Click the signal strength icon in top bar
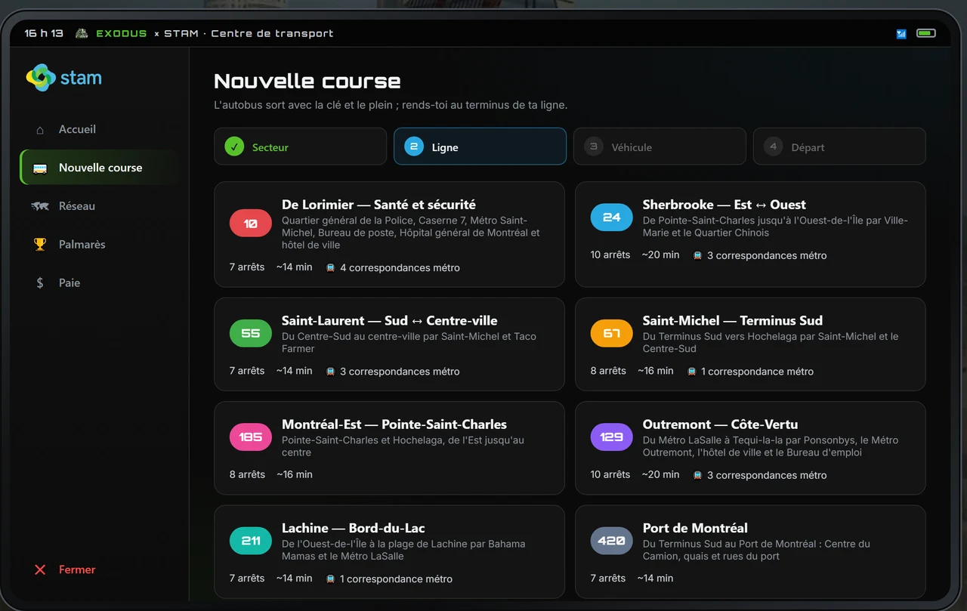Viewport: 967px width, 611px height. click(x=901, y=33)
